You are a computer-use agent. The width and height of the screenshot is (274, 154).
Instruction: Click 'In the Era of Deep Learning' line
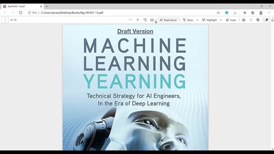pyautogui.click(x=134, y=104)
